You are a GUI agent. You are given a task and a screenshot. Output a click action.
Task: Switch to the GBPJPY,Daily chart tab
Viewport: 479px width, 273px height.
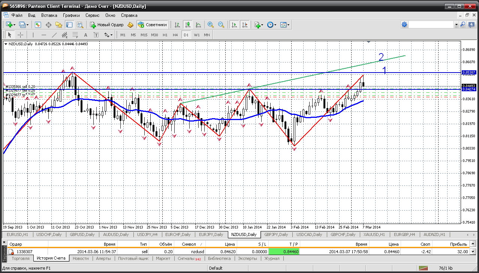coord(276,234)
